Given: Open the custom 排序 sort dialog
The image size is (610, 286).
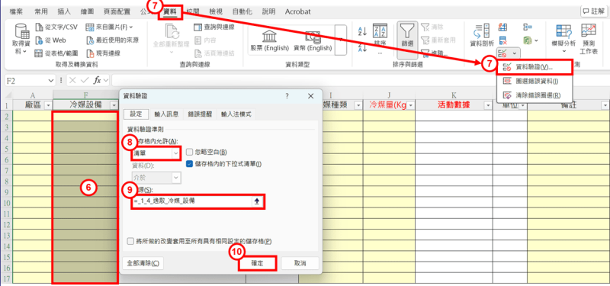Looking at the screenshot, I should (x=380, y=39).
